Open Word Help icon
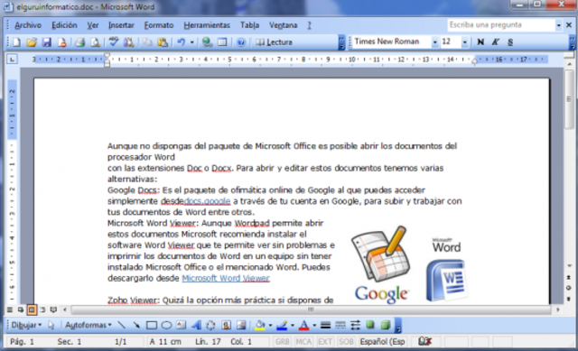This screenshot has height=351, width=578. tap(241, 42)
